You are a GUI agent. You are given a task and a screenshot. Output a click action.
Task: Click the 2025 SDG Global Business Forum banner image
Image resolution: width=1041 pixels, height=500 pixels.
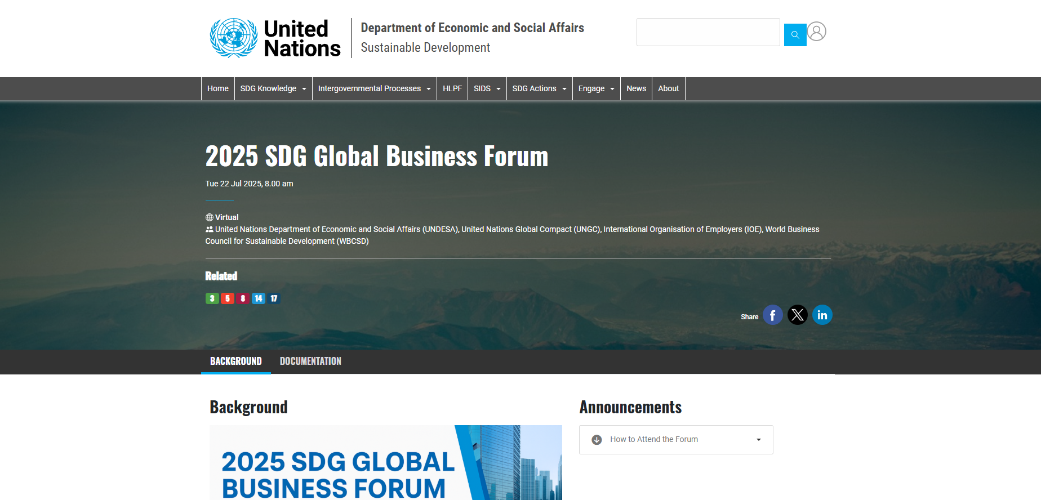(386, 462)
